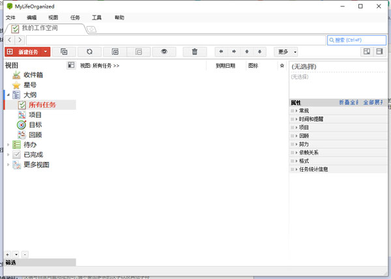Click the 更多视图 icon
This screenshot has height=279, width=391.
pos(16,165)
